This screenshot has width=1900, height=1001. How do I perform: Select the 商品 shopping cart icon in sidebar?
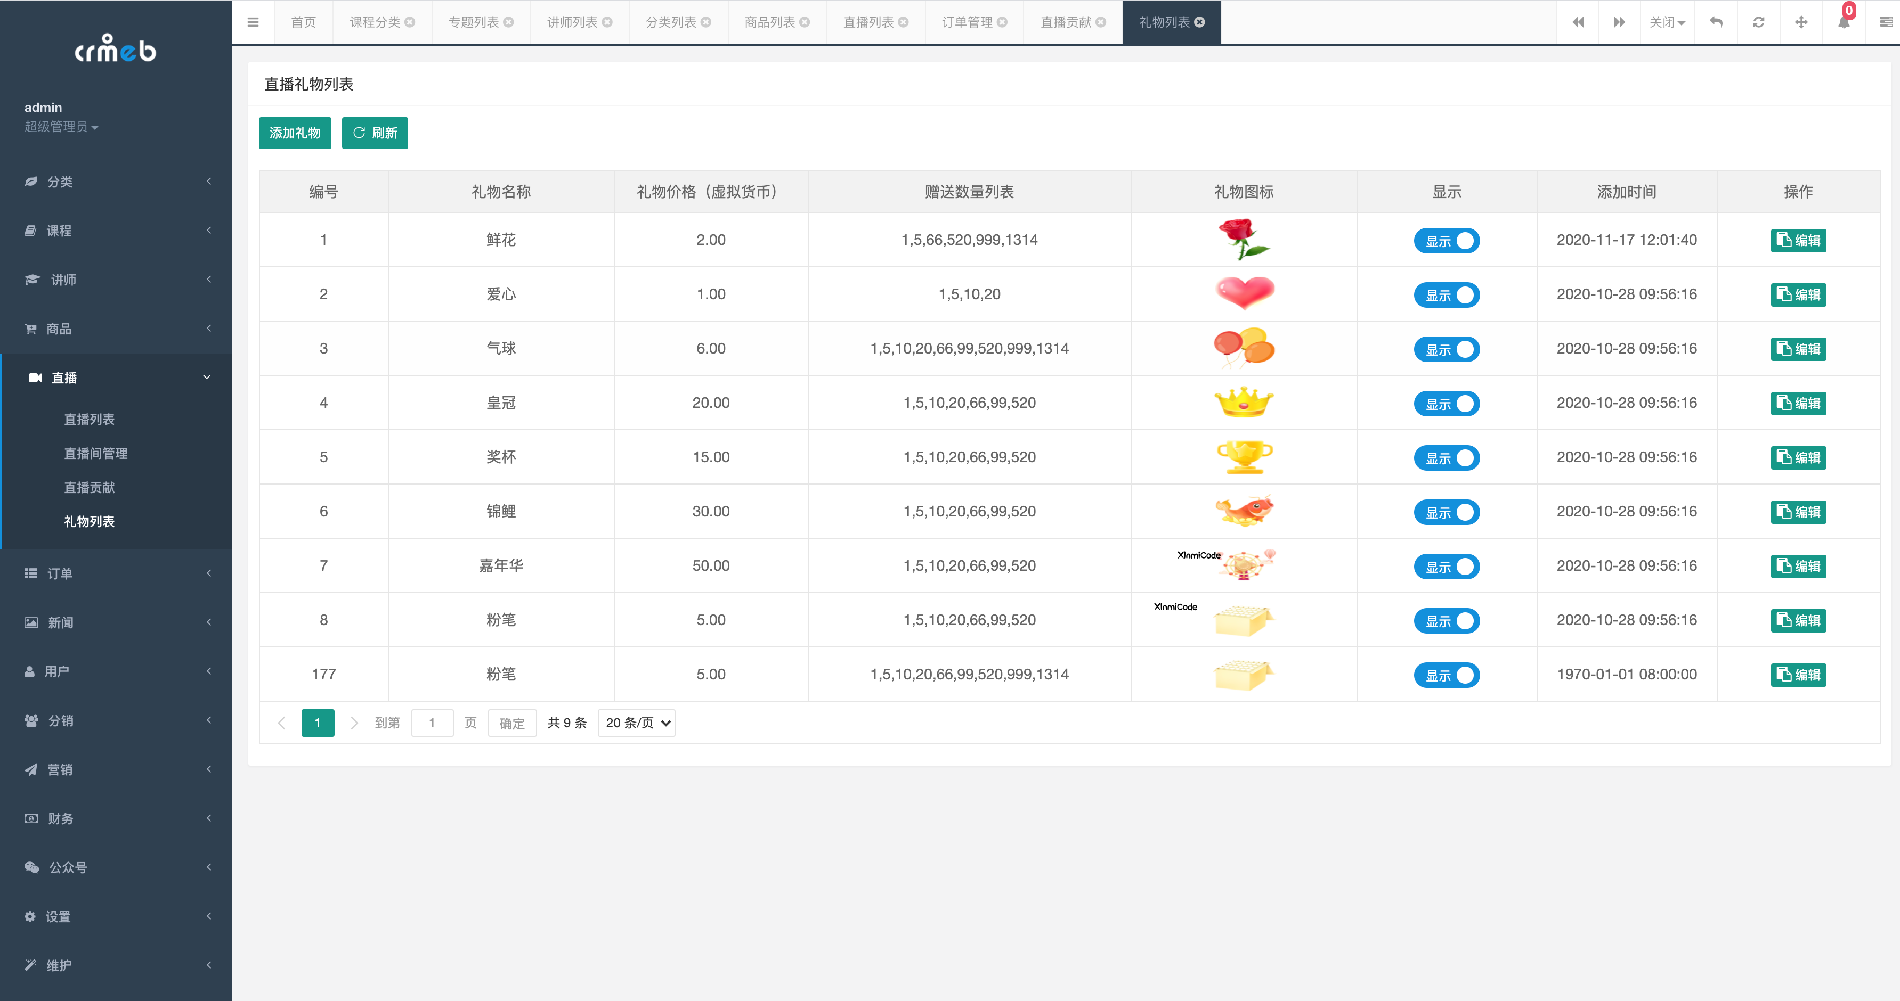(x=31, y=329)
